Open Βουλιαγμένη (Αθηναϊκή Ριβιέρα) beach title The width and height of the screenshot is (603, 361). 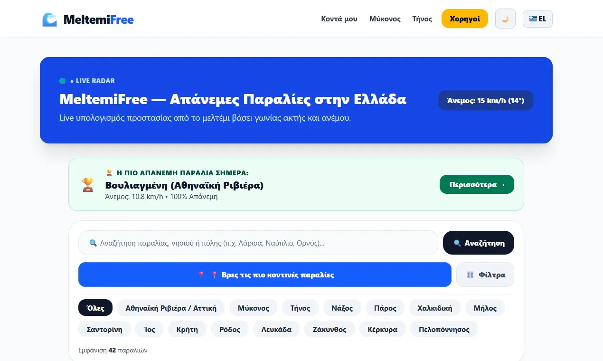pos(184,185)
